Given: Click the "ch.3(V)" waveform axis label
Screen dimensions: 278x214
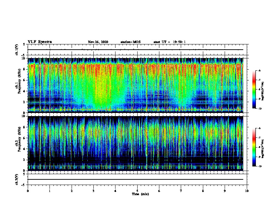Looking at the screenshot, I should point(16,179).
